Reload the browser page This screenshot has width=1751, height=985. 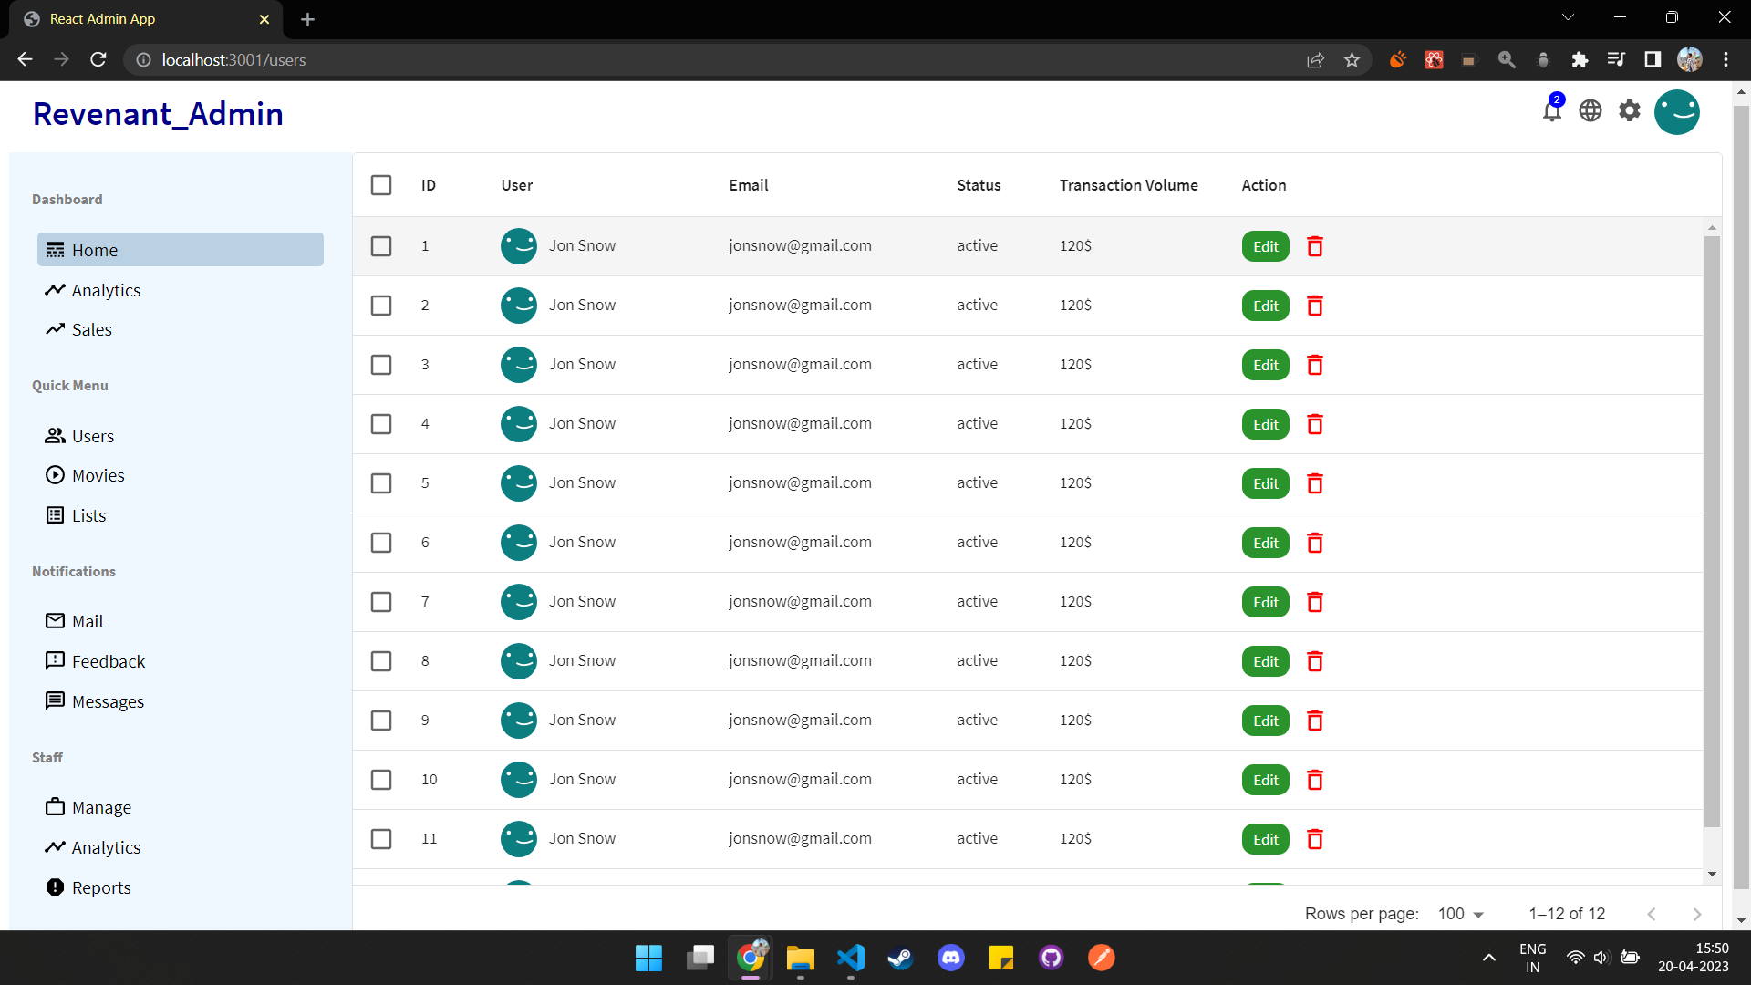[98, 60]
